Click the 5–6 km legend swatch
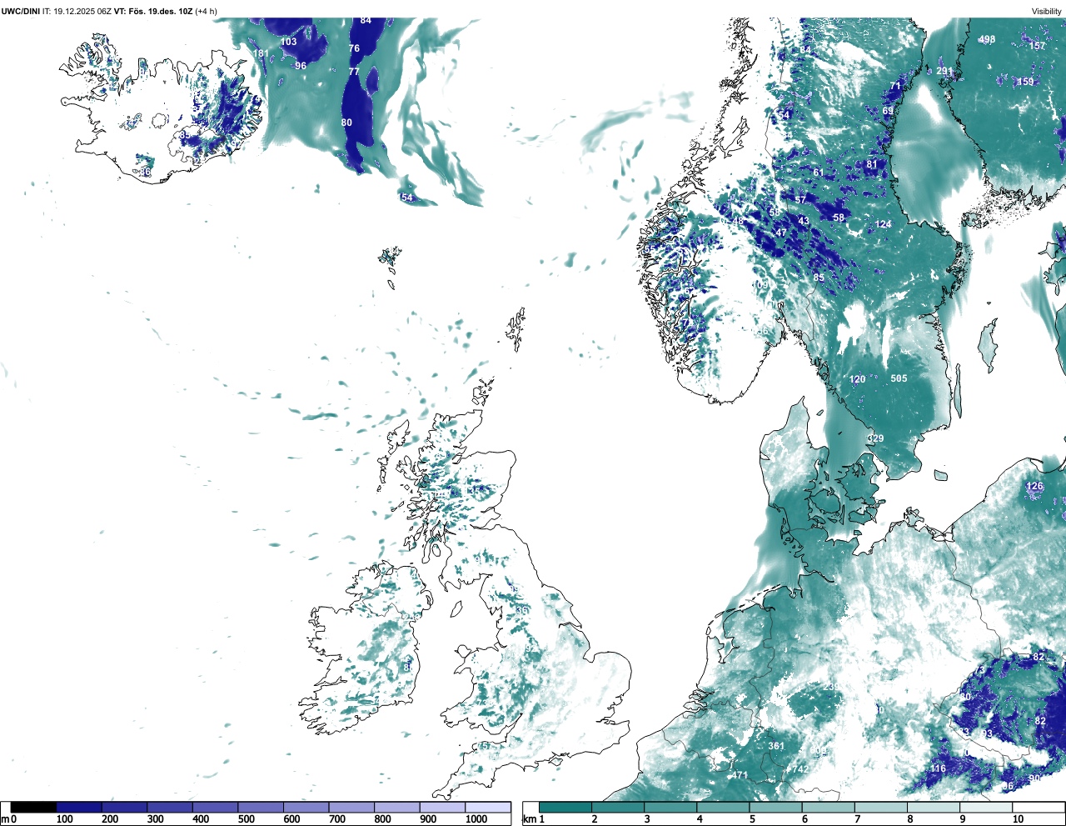 (x=775, y=808)
